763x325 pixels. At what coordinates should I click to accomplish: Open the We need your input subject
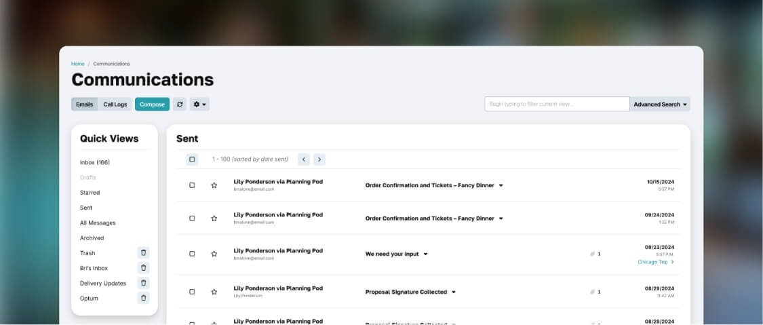[392, 254]
